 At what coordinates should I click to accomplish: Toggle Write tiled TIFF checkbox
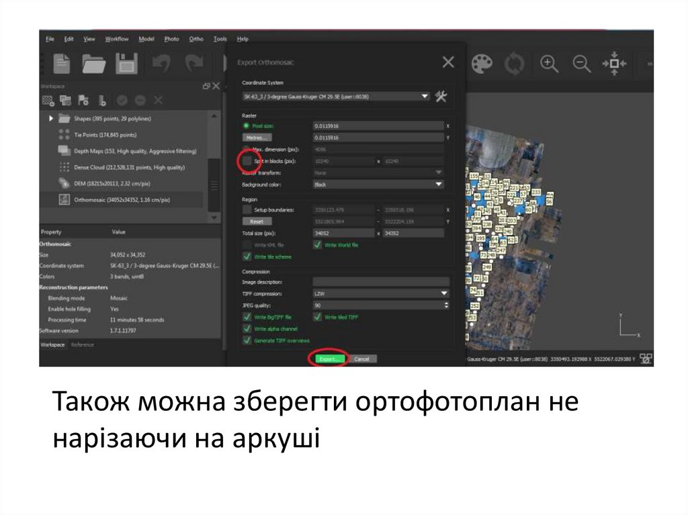point(317,317)
